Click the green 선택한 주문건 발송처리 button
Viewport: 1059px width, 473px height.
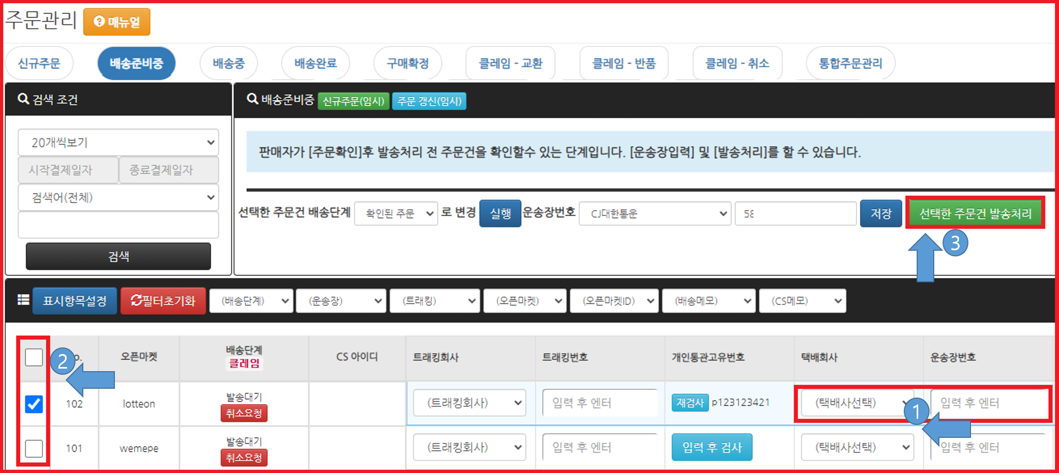(975, 213)
